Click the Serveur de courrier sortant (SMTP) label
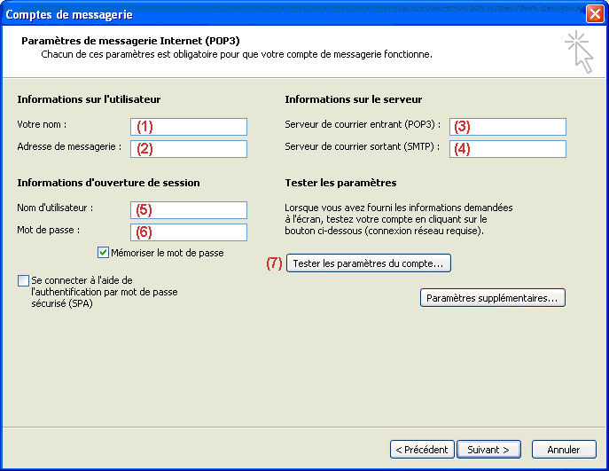 point(363,146)
